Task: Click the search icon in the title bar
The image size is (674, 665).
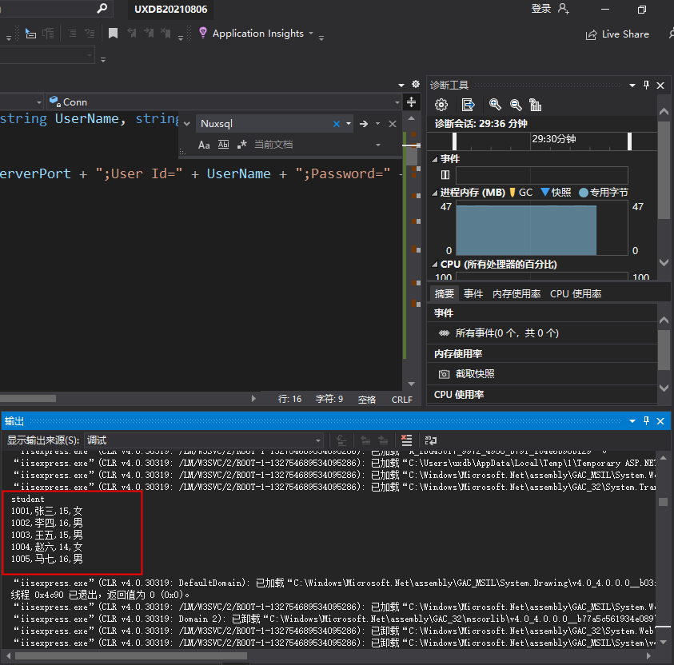Action: (102, 9)
